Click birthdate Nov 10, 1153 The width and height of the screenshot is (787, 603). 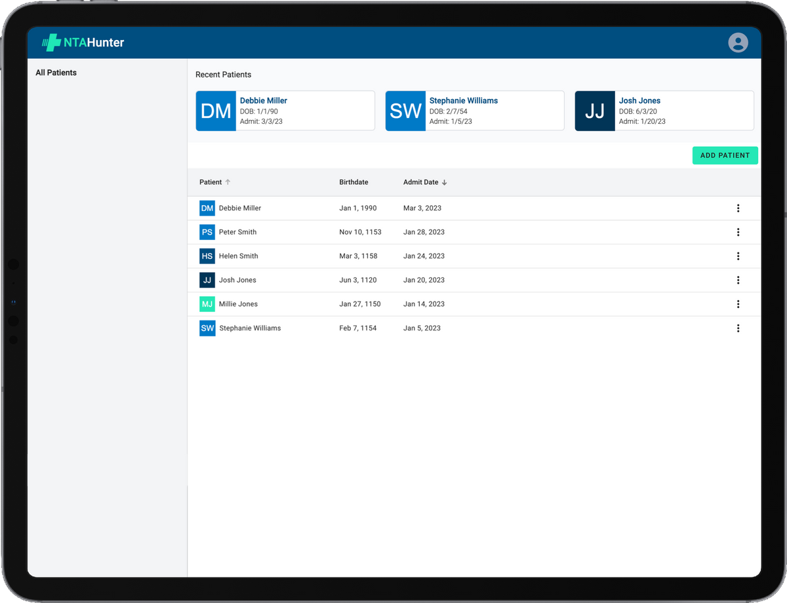tap(360, 232)
